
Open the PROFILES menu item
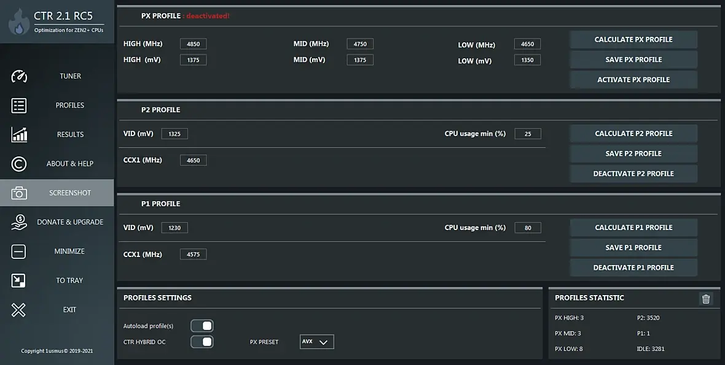[x=70, y=106]
